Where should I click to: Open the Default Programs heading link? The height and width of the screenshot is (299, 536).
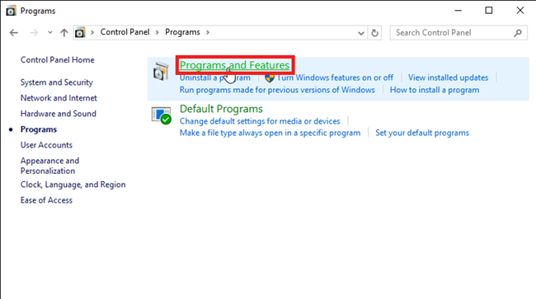(221, 109)
